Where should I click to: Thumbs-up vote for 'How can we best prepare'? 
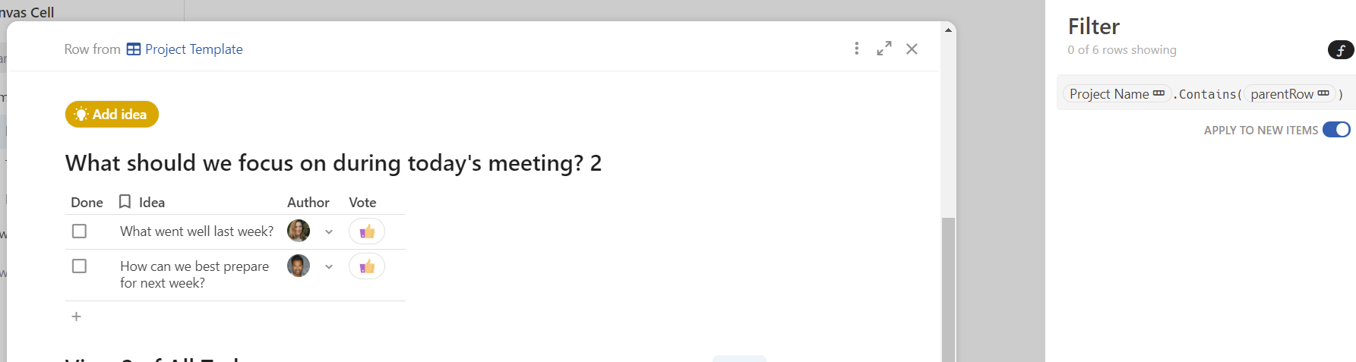click(367, 266)
